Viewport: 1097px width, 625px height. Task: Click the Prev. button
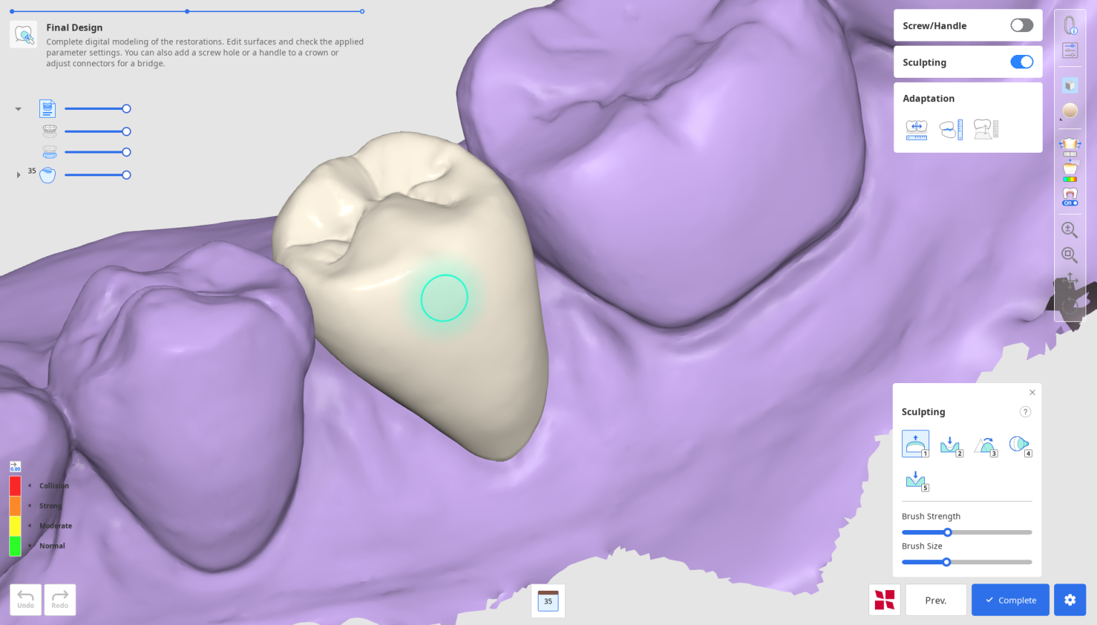coord(936,600)
